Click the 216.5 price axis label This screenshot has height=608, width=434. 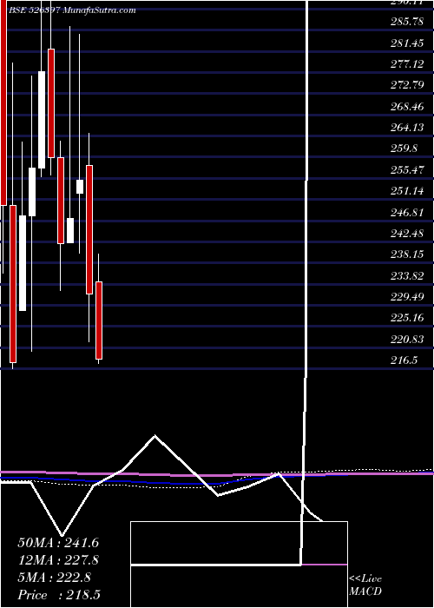click(404, 360)
